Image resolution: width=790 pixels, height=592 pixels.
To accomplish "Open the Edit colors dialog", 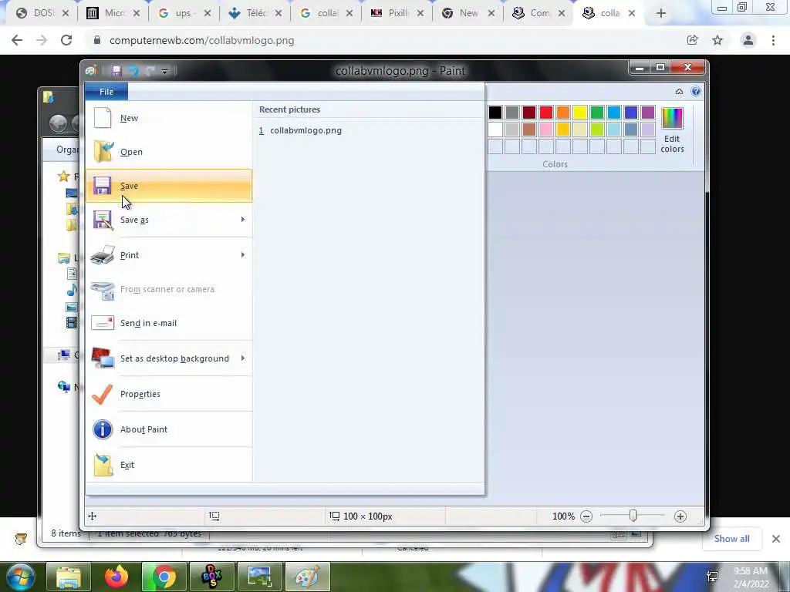I will pyautogui.click(x=672, y=129).
